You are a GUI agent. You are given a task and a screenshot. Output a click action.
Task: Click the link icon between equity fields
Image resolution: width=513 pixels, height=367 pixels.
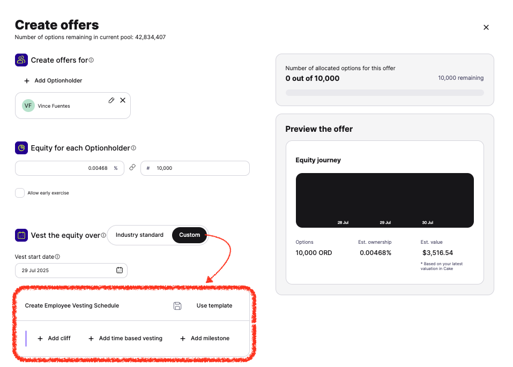pos(132,168)
